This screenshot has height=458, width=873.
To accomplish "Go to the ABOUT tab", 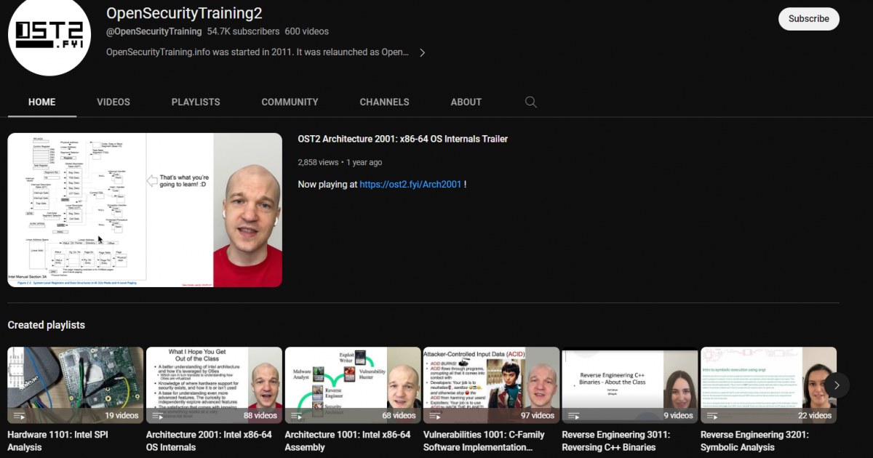I will point(466,102).
